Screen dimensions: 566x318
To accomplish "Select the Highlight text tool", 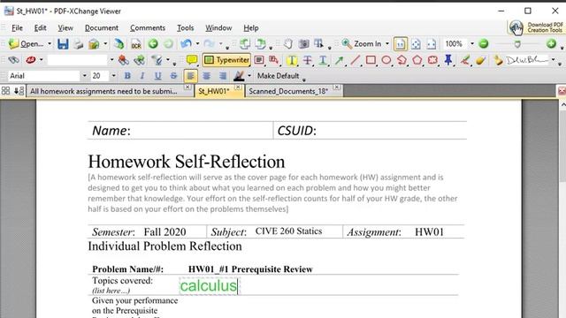I will point(291,60).
